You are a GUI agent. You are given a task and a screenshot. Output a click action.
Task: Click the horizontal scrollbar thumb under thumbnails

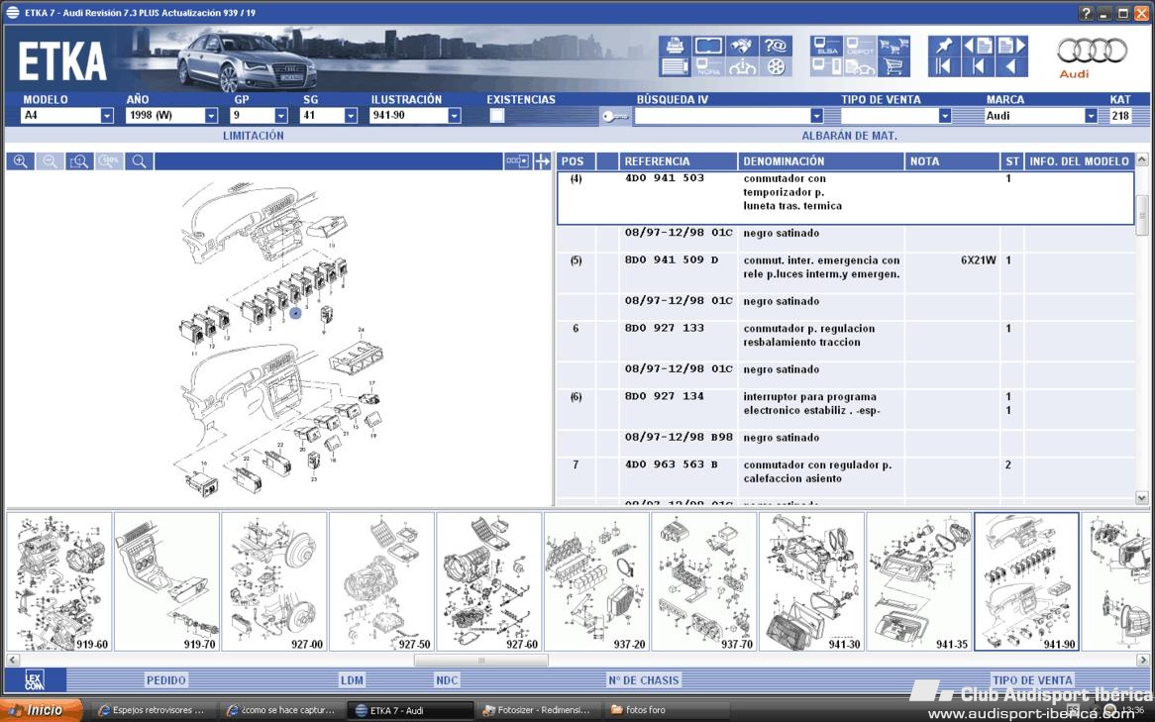point(481,661)
